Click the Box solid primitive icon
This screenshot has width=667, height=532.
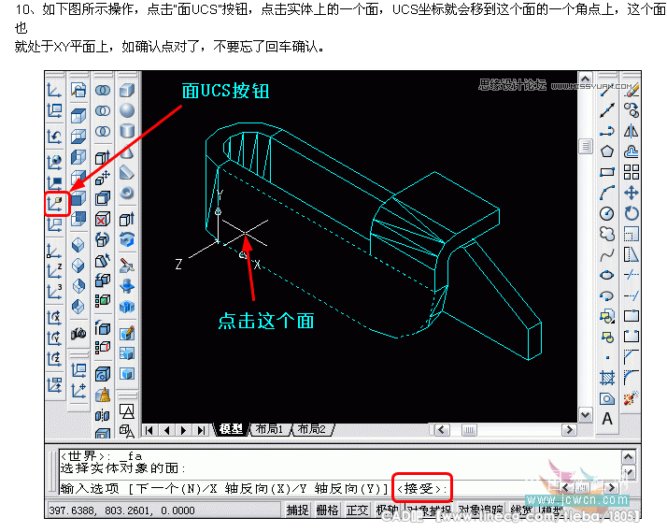pos(127,91)
